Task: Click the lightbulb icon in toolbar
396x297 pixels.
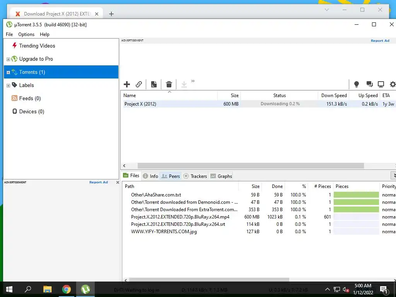Action: 356,84
